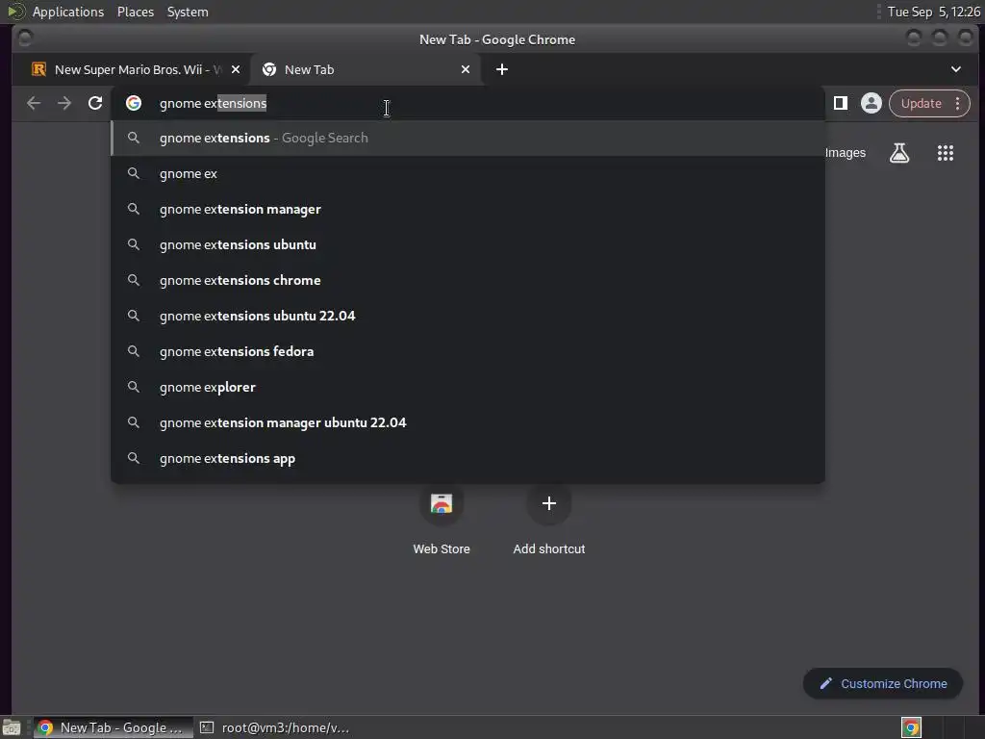The height and width of the screenshot is (739, 985).
Task: Click the browser forward arrow
Action: 64,103
